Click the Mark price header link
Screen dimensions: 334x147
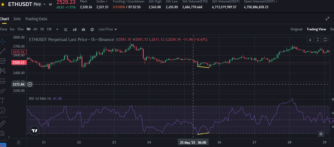[x=83, y=2]
